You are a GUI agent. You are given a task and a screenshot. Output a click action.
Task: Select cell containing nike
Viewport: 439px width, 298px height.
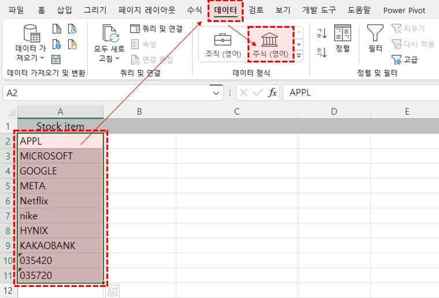(x=60, y=216)
